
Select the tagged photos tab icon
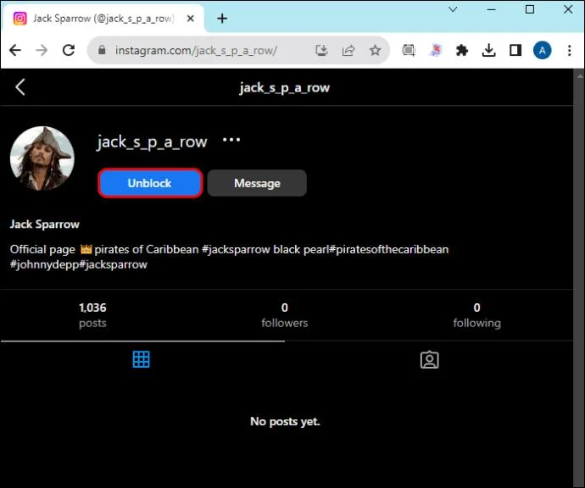click(429, 359)
